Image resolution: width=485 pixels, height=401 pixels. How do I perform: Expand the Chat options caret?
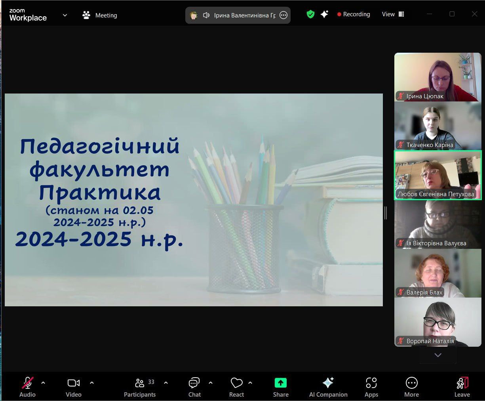(x=211, y=383)
